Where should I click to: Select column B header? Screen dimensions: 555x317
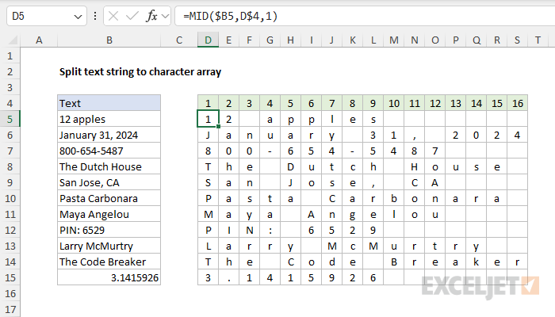coord(109,40)
